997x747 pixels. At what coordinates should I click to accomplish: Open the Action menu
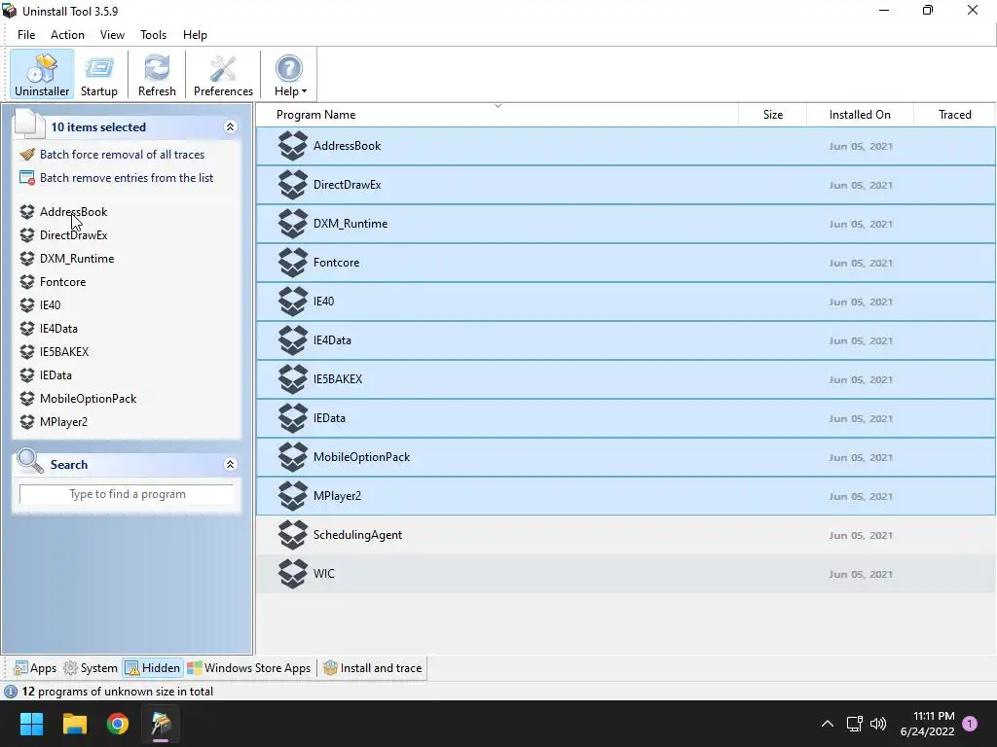click(x=67, y=35)
